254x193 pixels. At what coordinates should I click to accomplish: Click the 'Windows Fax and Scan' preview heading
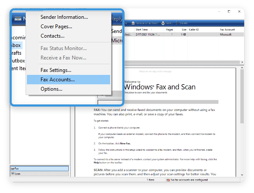(160, 87)
